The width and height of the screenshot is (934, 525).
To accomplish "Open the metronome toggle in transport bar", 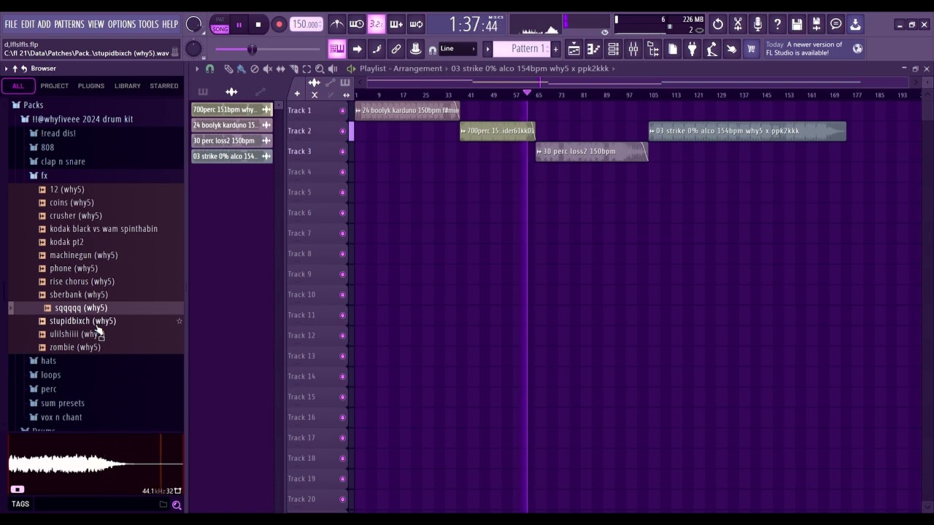I will coord(337,24).
